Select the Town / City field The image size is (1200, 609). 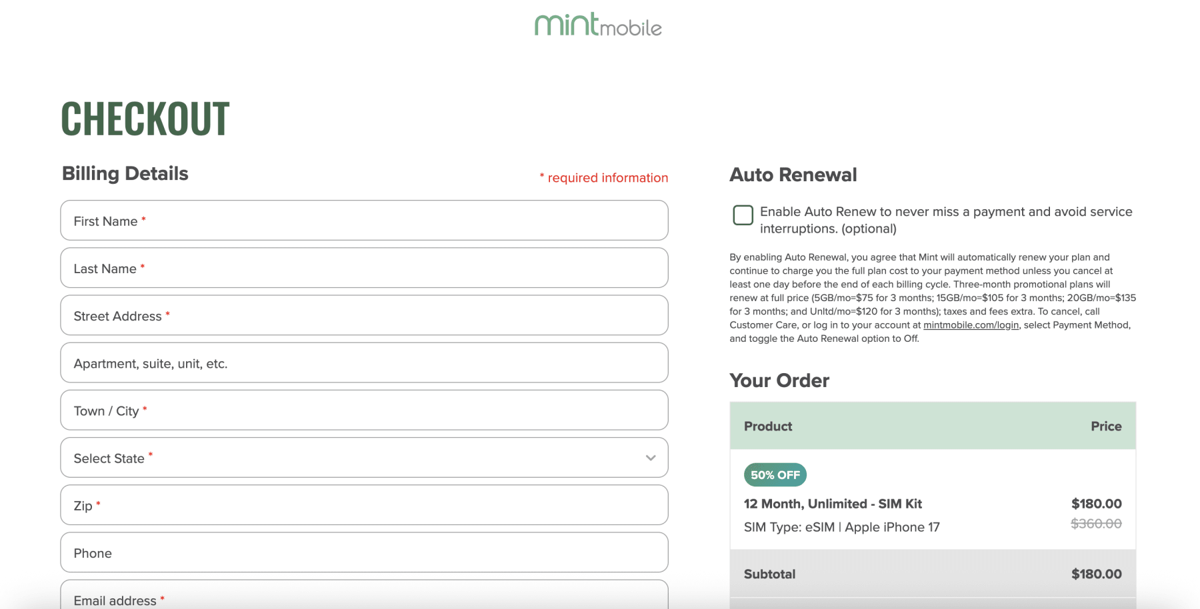(x=364, y=410)
